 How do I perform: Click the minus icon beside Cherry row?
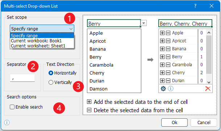pyautogui.click(x=168, y=73)
